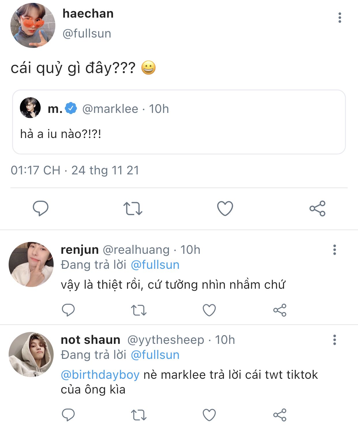Like renjun's comment

[209, 310]
